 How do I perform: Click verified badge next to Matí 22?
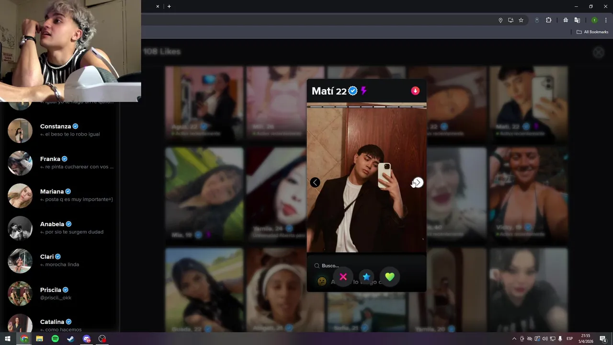353,91
